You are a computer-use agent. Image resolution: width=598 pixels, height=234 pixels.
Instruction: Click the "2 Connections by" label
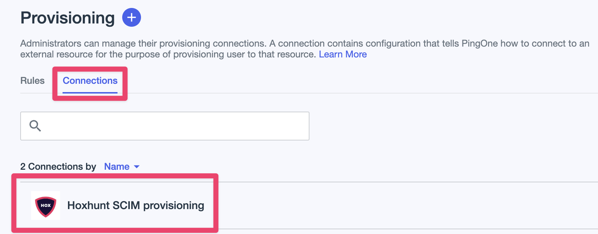[58, 166]
